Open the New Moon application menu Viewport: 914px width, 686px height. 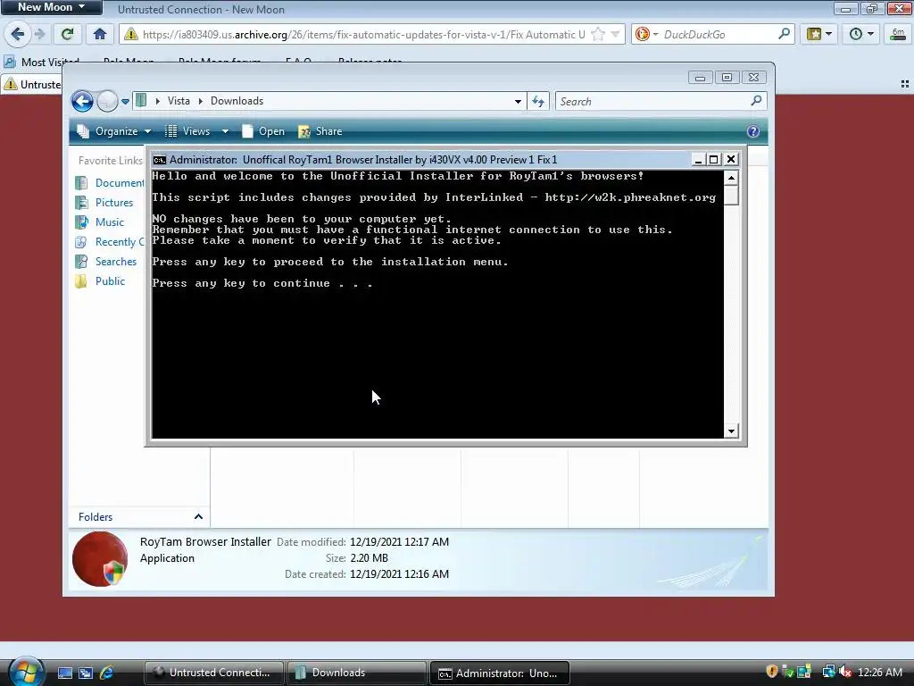[x=51, y=7]
